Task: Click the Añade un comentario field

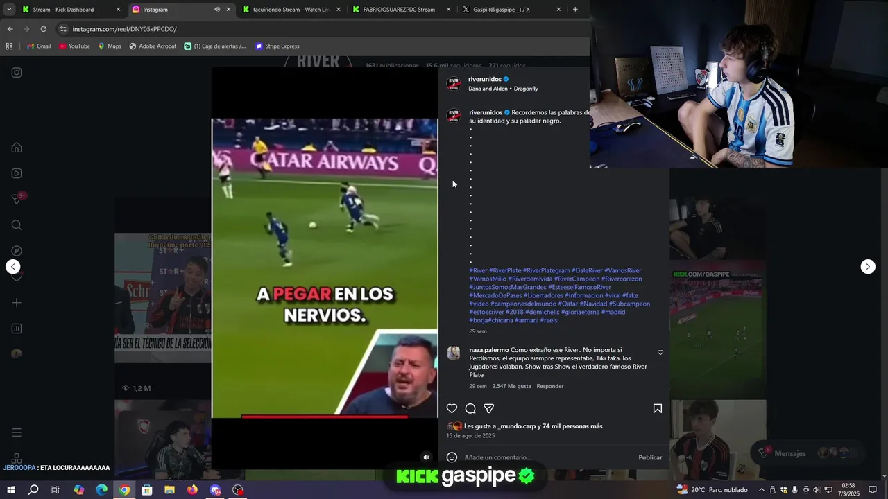Action: pos(548,457)
